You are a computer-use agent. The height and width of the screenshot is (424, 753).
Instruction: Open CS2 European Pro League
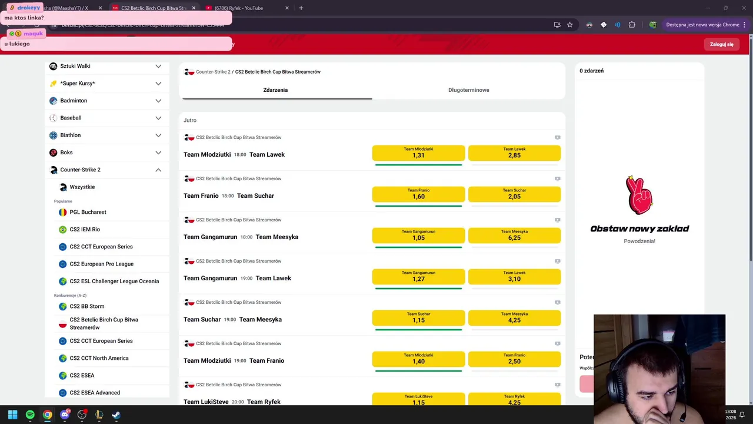101,264
